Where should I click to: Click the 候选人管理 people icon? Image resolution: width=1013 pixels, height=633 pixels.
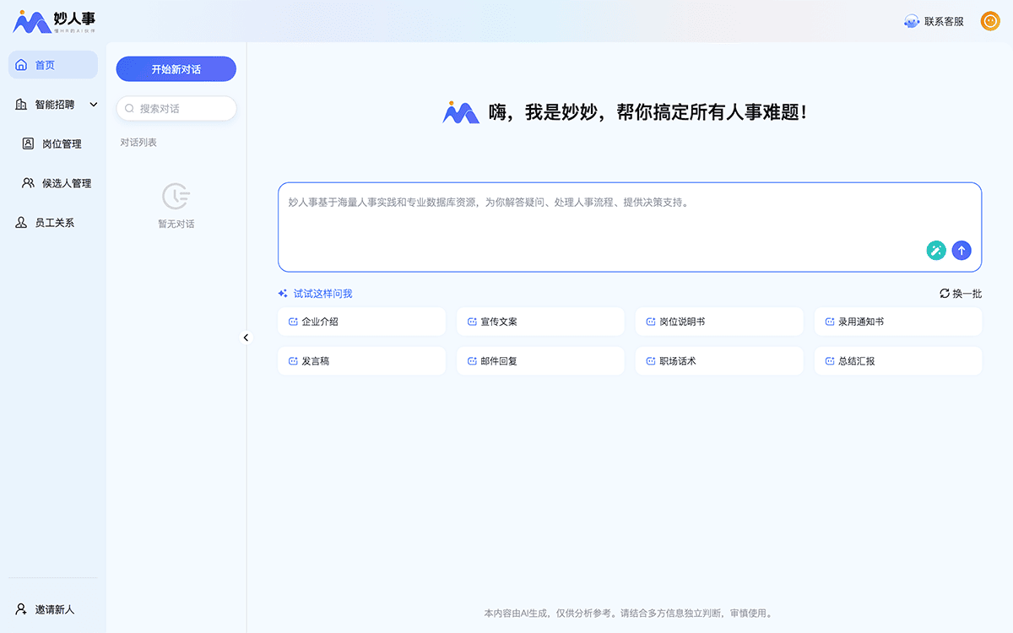[28, 183]
